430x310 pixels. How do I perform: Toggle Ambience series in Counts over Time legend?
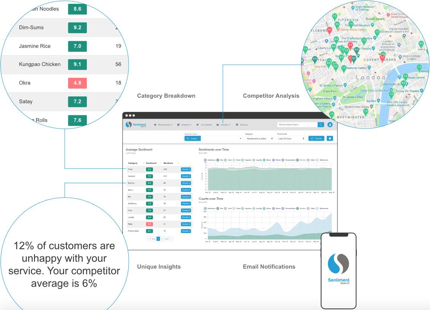pos(209,208)
